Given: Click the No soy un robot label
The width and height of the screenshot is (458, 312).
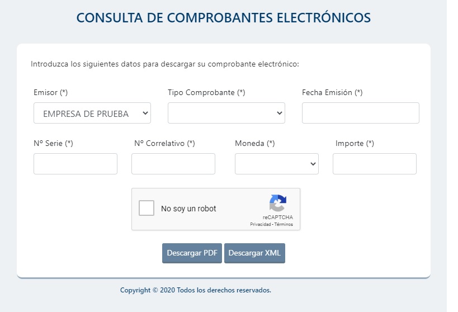Looking at the screenshot, I should pos(188,209).
